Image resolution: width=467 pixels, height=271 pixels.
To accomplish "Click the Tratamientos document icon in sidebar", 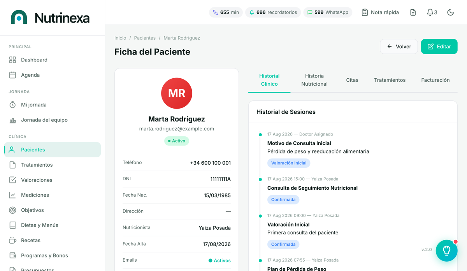I will 12,165.
